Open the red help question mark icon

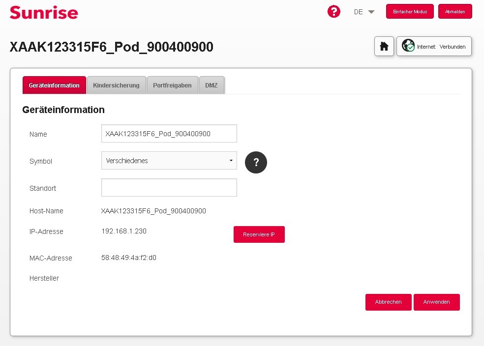(334, 12)
